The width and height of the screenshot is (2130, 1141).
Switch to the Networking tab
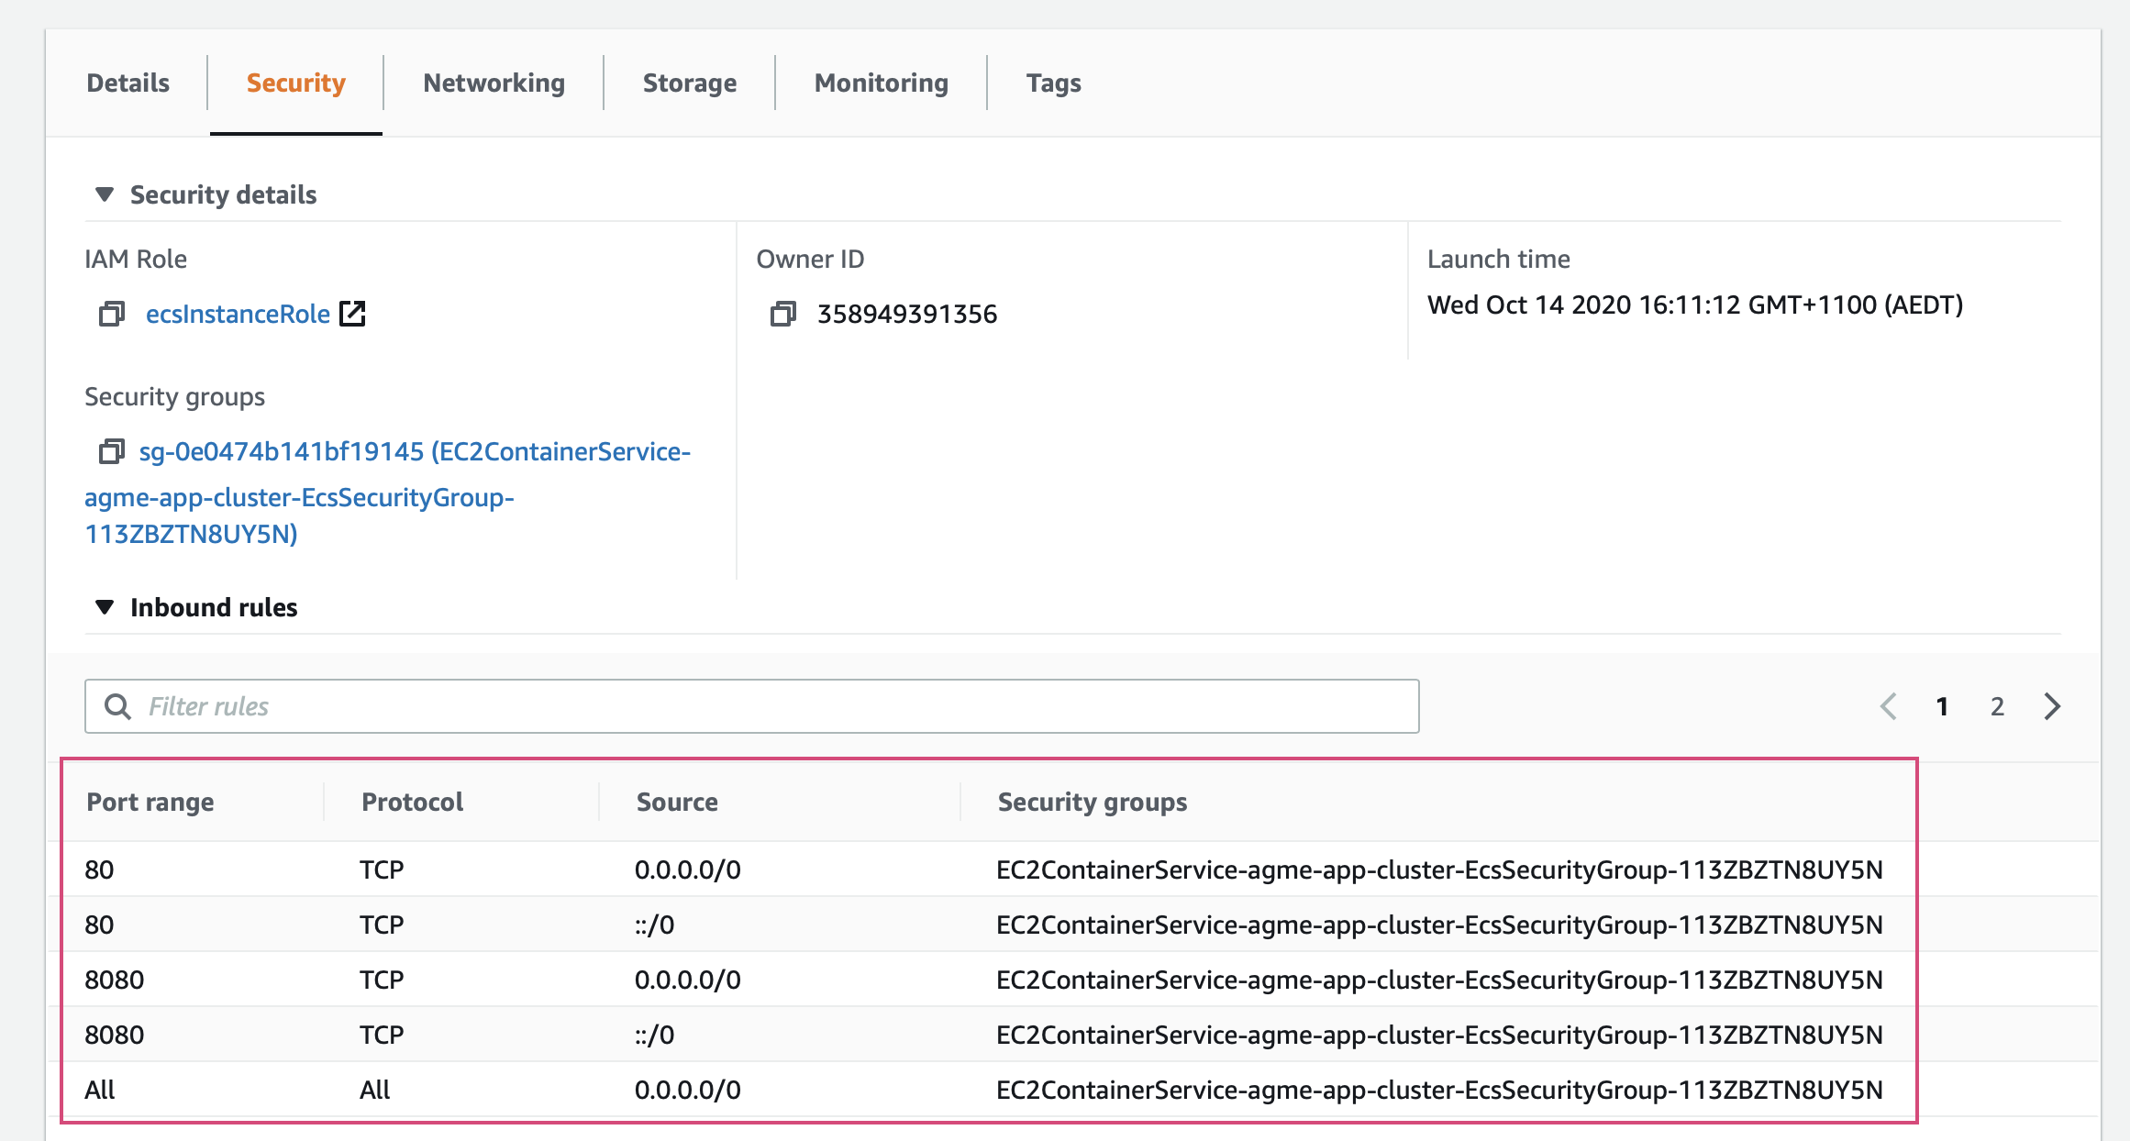494,83
